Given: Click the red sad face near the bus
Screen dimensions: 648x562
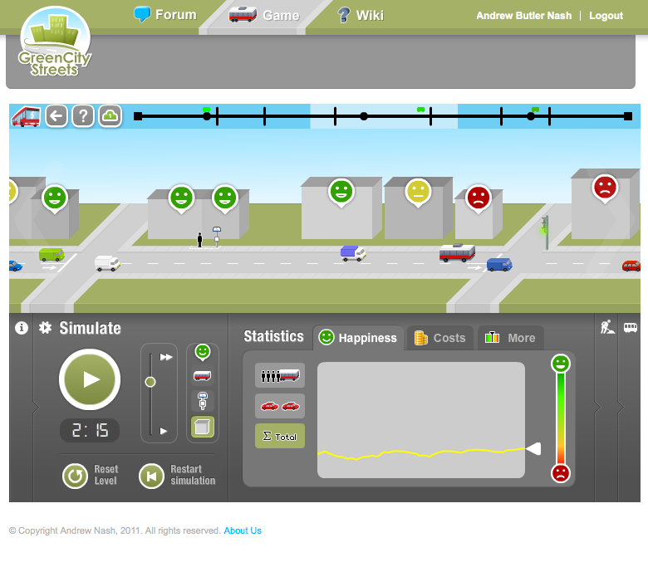Looking at the screenshot, I should [479, 198].
